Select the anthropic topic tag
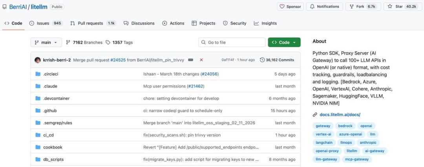Image resolution: width=424 pixels, height=167 pixels. point(368,142)
